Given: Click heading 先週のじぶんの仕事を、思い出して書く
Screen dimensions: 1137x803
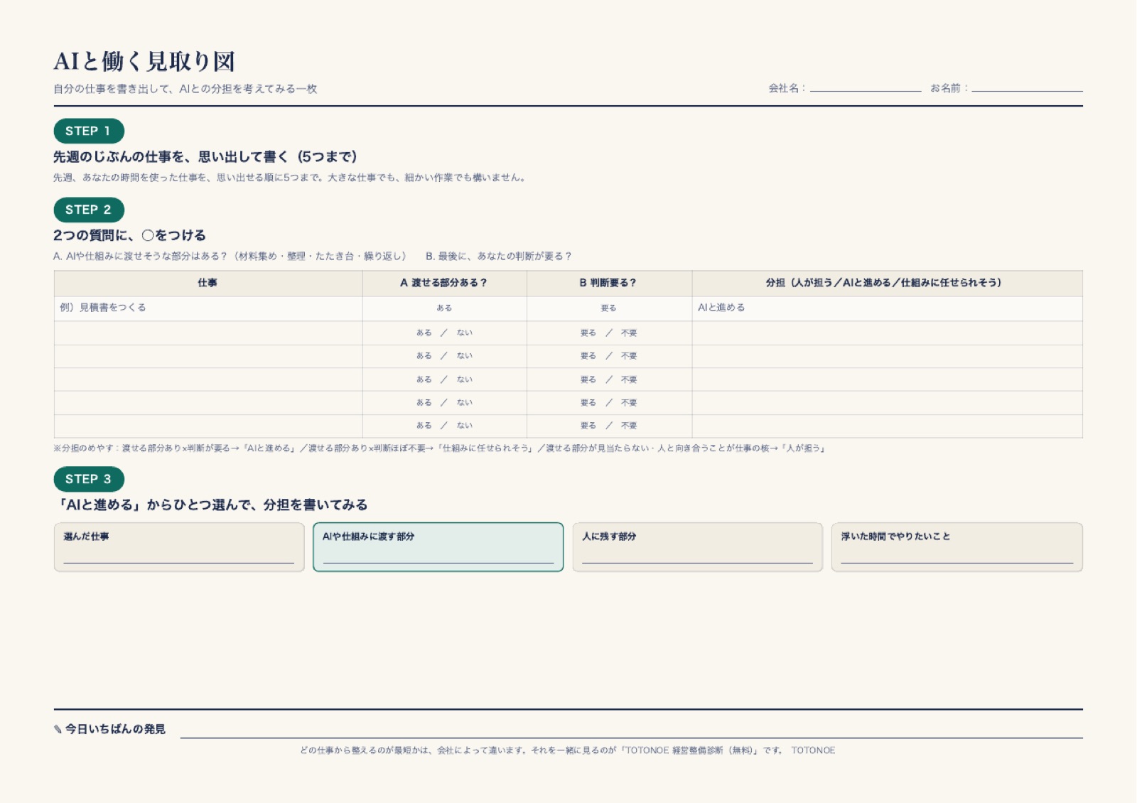Looking at the screenshot, I should (205, 157).
